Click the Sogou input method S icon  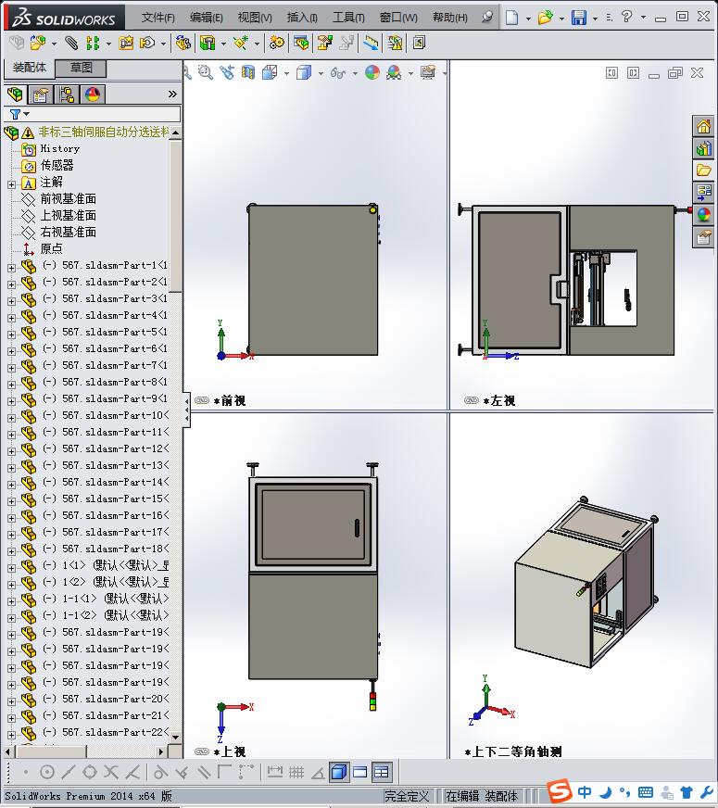coord(560,791)
